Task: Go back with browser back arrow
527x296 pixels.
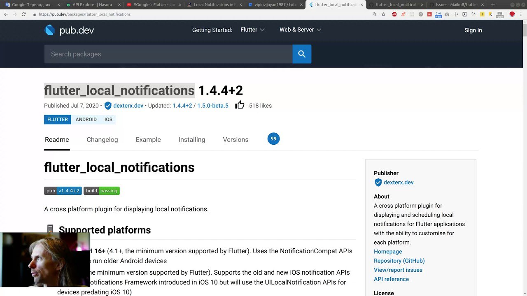Action: click(6, 14)
